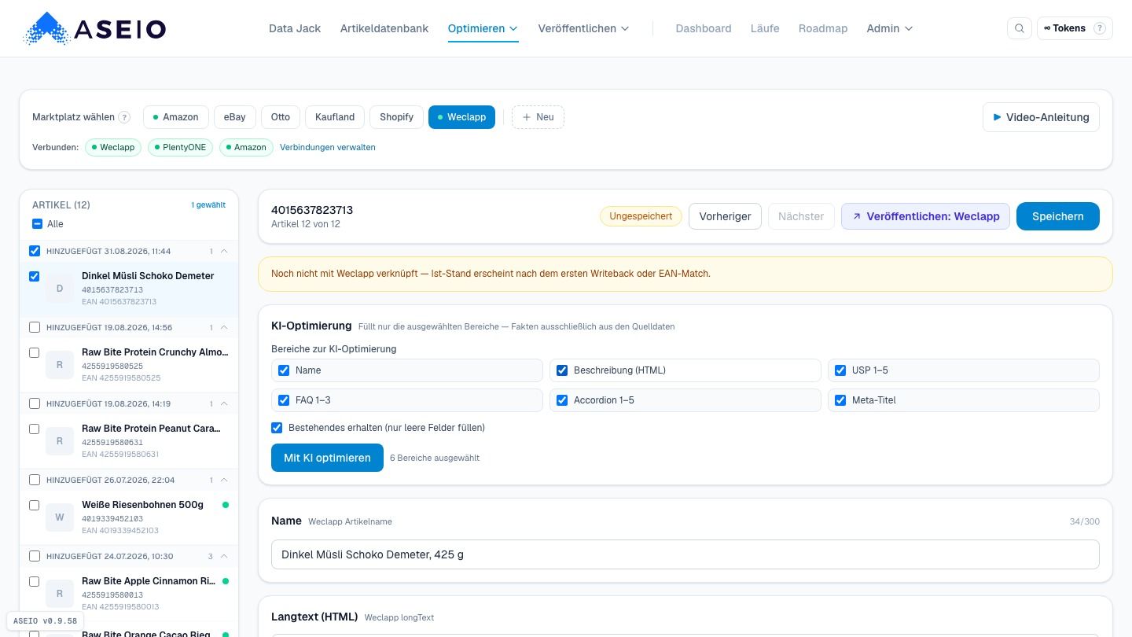Check Raw Bite Protein Crunchy Almond article
This screenshot has height=637, width=1132.
coord(35,352)
